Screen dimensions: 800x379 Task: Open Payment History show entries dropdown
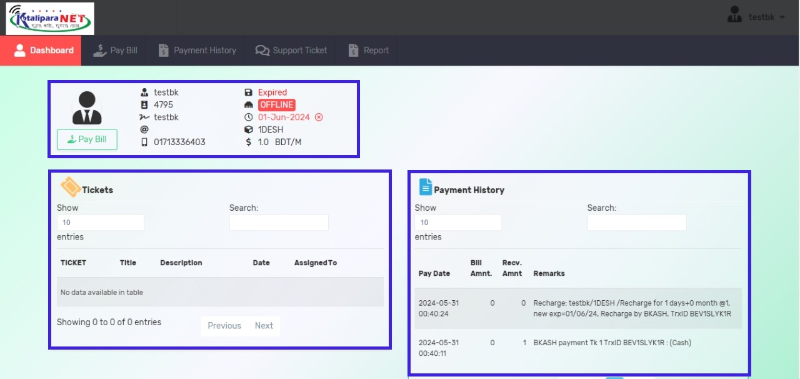coord(457,223)
